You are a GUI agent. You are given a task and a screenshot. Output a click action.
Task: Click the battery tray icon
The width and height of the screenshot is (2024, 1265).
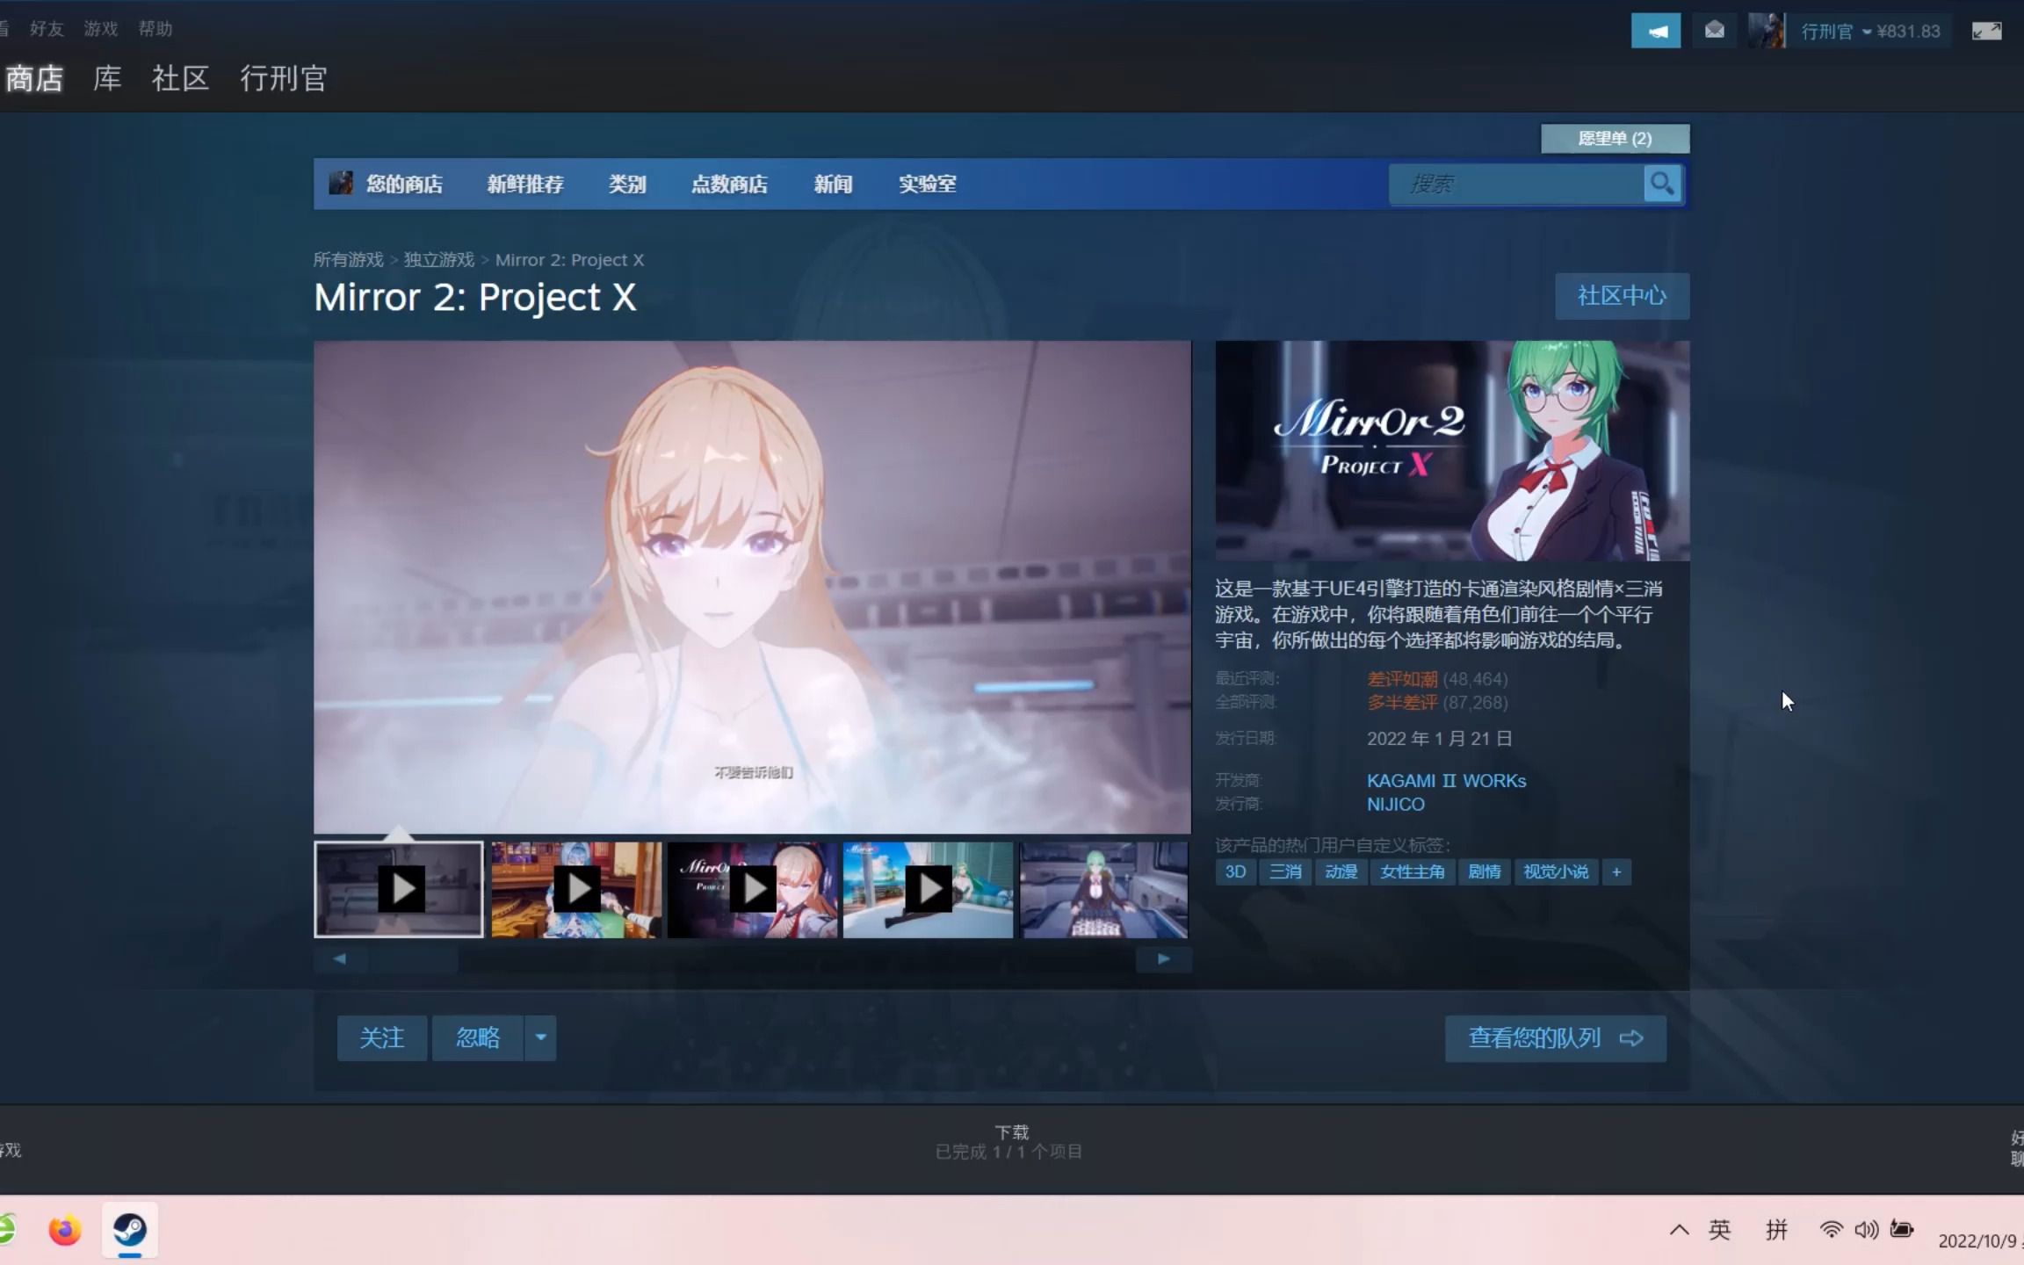point(1902,1230)
